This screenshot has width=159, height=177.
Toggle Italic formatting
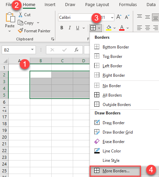(70, 28)
